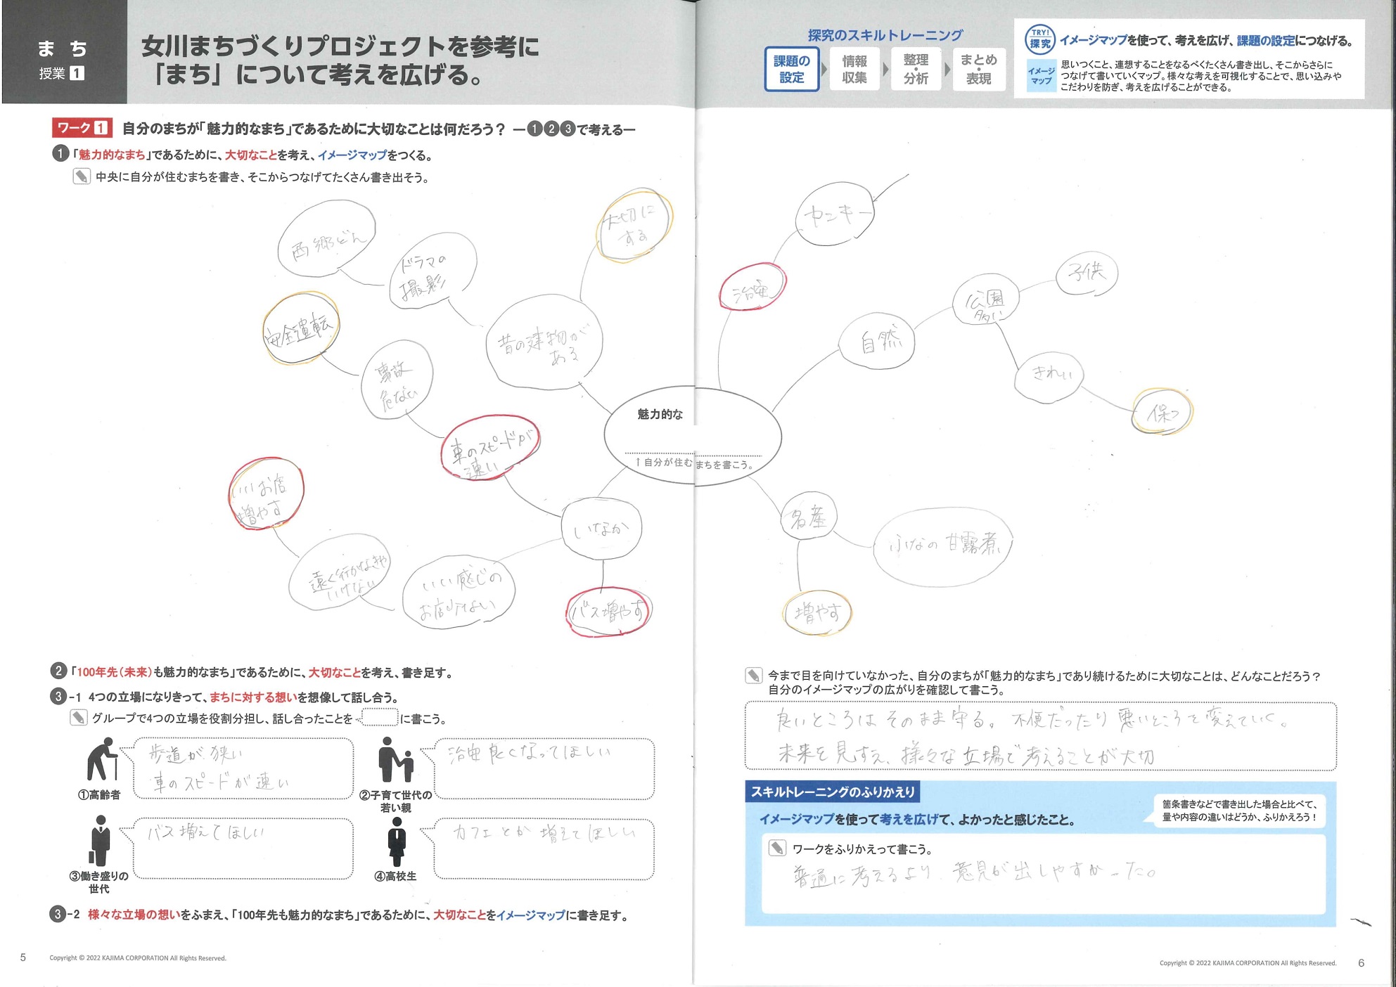1396x987 pixels.
Task: Click the 自然 bubble
Action: [878, 341]
